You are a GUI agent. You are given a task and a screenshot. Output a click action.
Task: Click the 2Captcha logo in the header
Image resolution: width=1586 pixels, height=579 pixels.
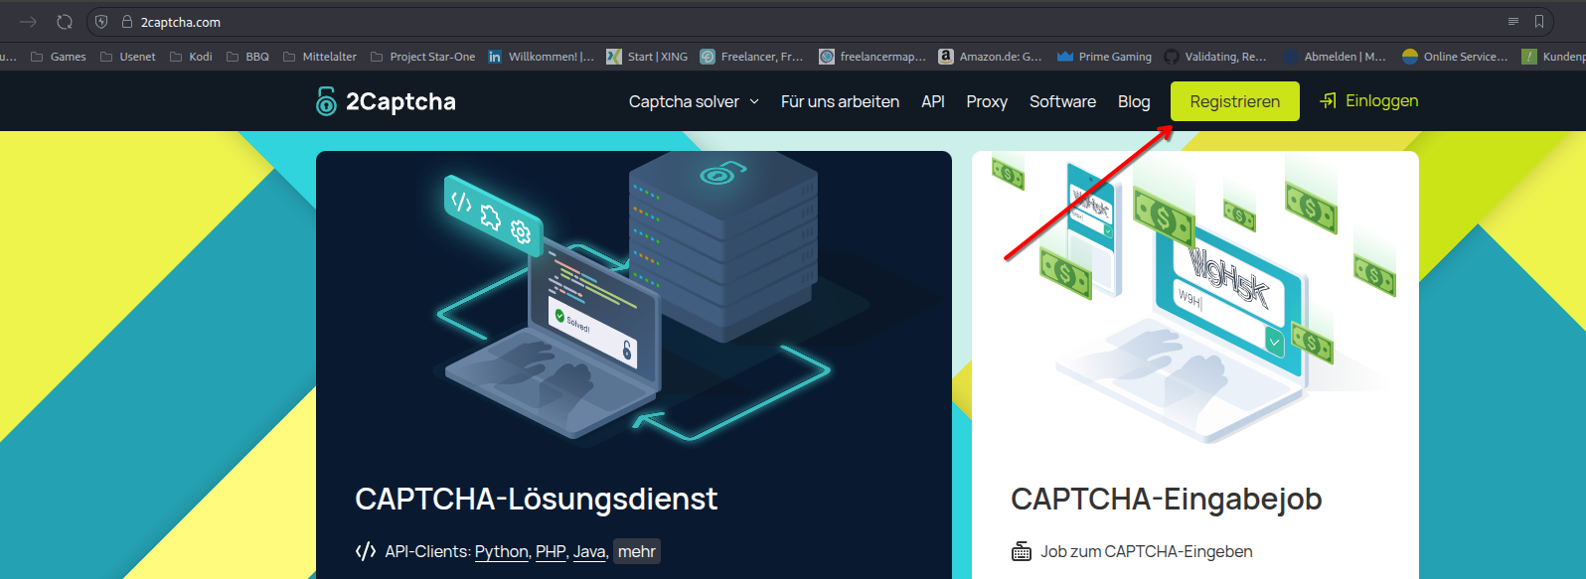tap(386, 101)
